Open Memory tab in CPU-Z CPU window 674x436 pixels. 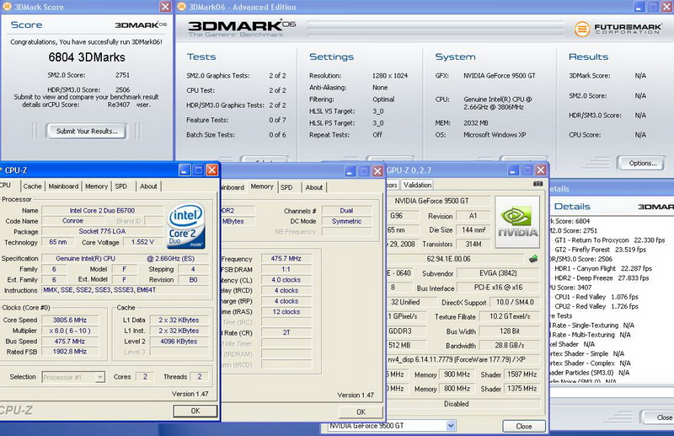[x=96, y=186]
